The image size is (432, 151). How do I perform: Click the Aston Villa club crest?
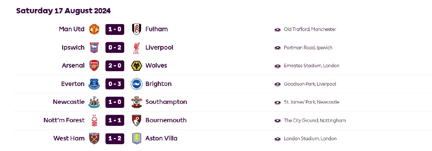[136, 139]
